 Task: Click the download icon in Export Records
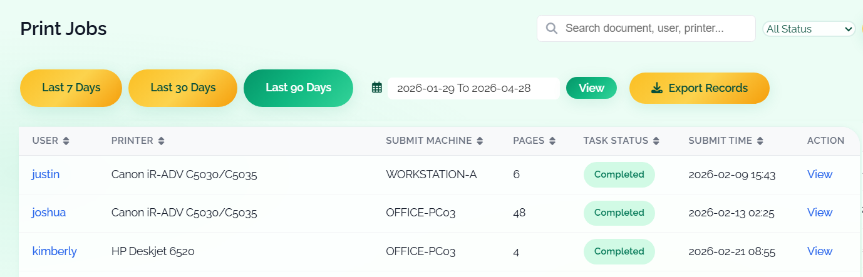[x=657, y=88]
